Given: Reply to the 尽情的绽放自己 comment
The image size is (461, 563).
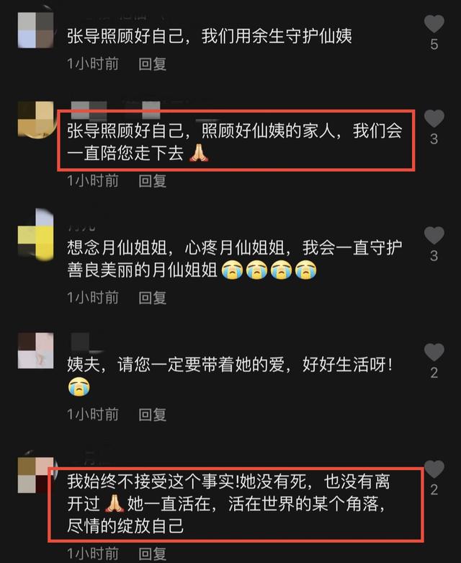Looking at the screenshot, I should (153, 554).
